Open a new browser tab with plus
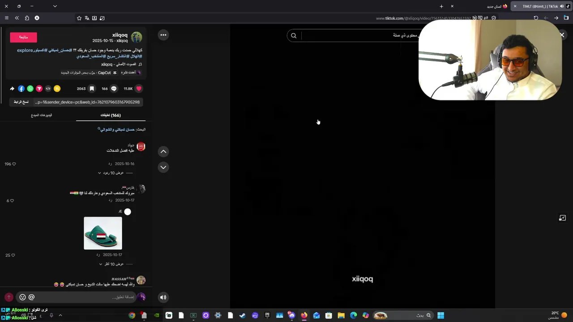This screenshot has width=573, height=322. 441,6
